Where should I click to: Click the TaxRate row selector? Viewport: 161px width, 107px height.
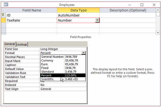pos(3,20)
